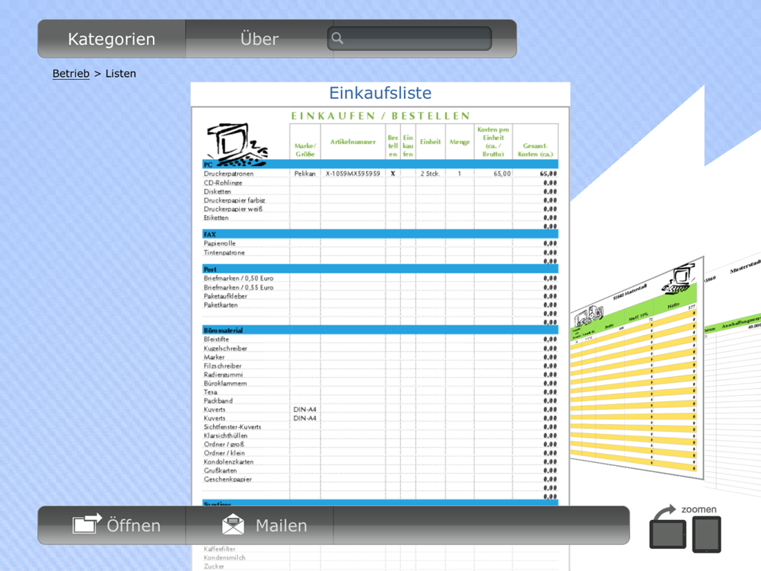Click the Sichtfenster-Kuverts row
This screenshot has height=571, width=761.
pos(380,427)
